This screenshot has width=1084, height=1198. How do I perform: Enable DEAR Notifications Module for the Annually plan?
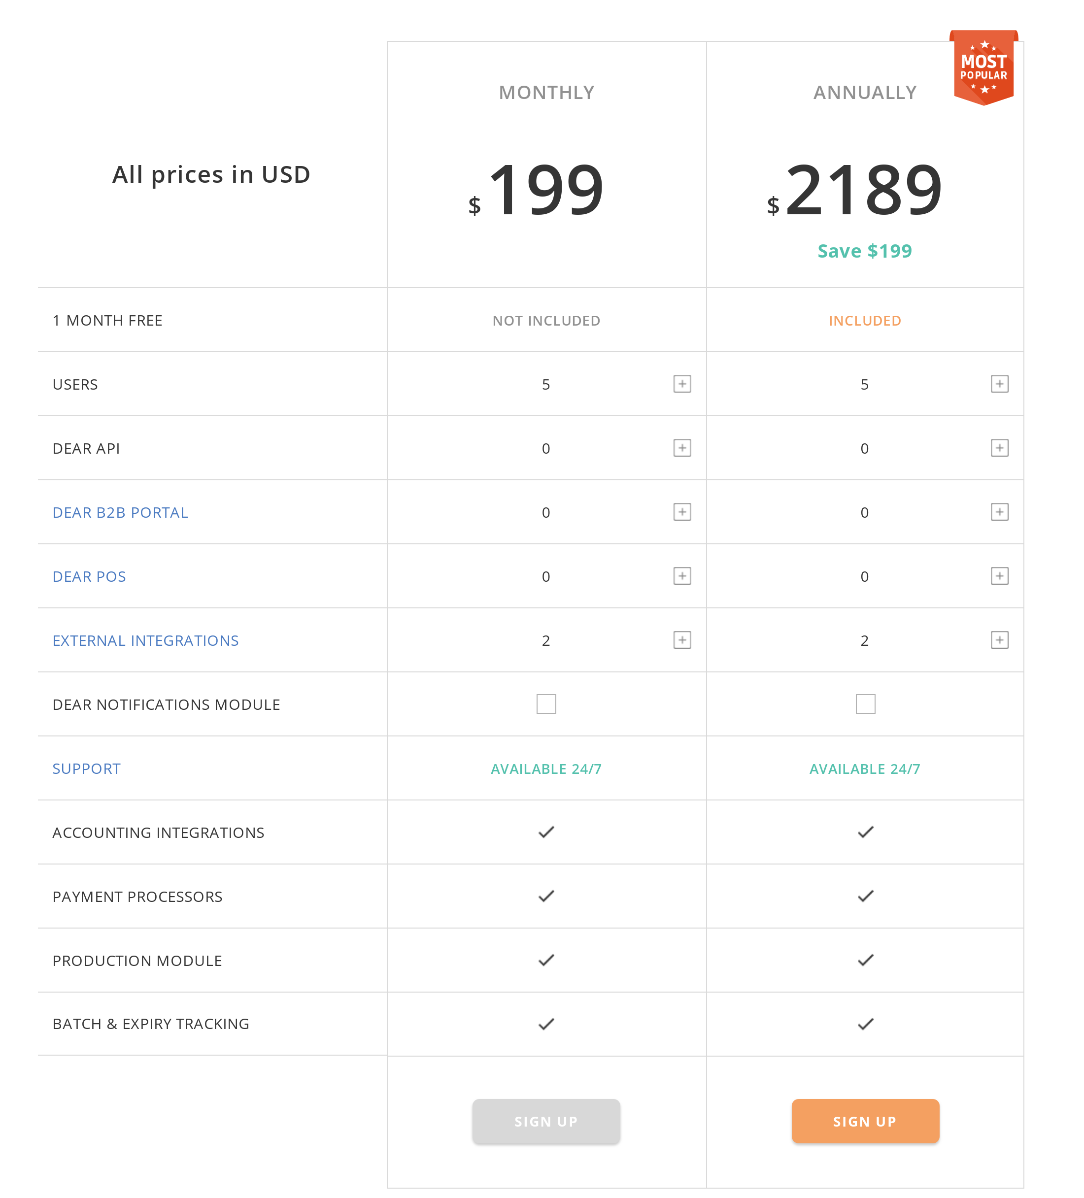coord(865,703)
